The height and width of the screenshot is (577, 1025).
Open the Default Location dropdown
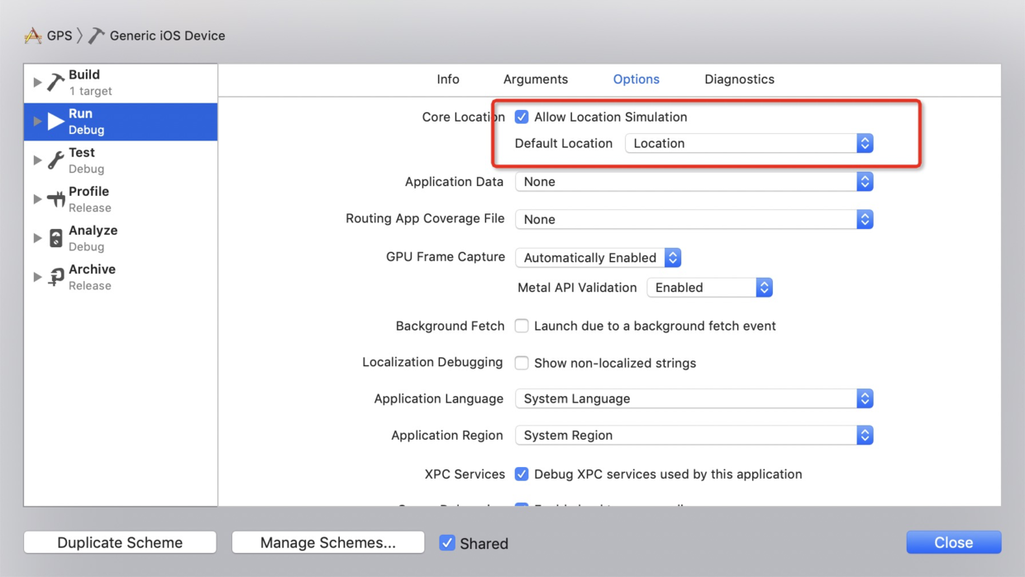(x=749, y=143)
